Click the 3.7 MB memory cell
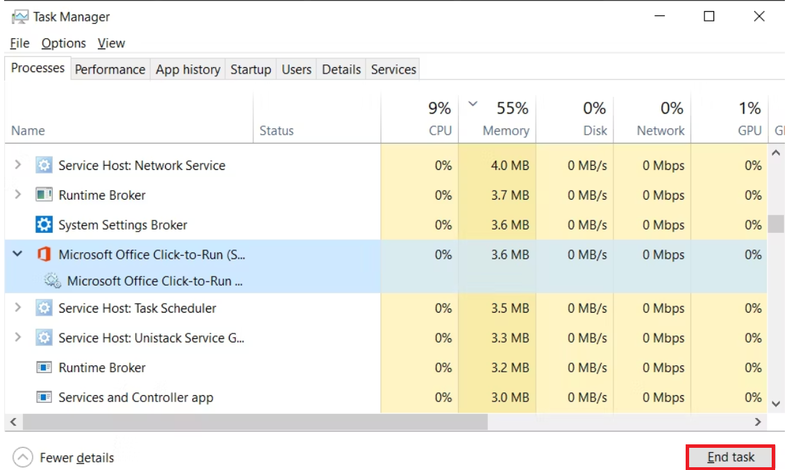The width and height of the screenshot is (796, 470). [498, 195]
